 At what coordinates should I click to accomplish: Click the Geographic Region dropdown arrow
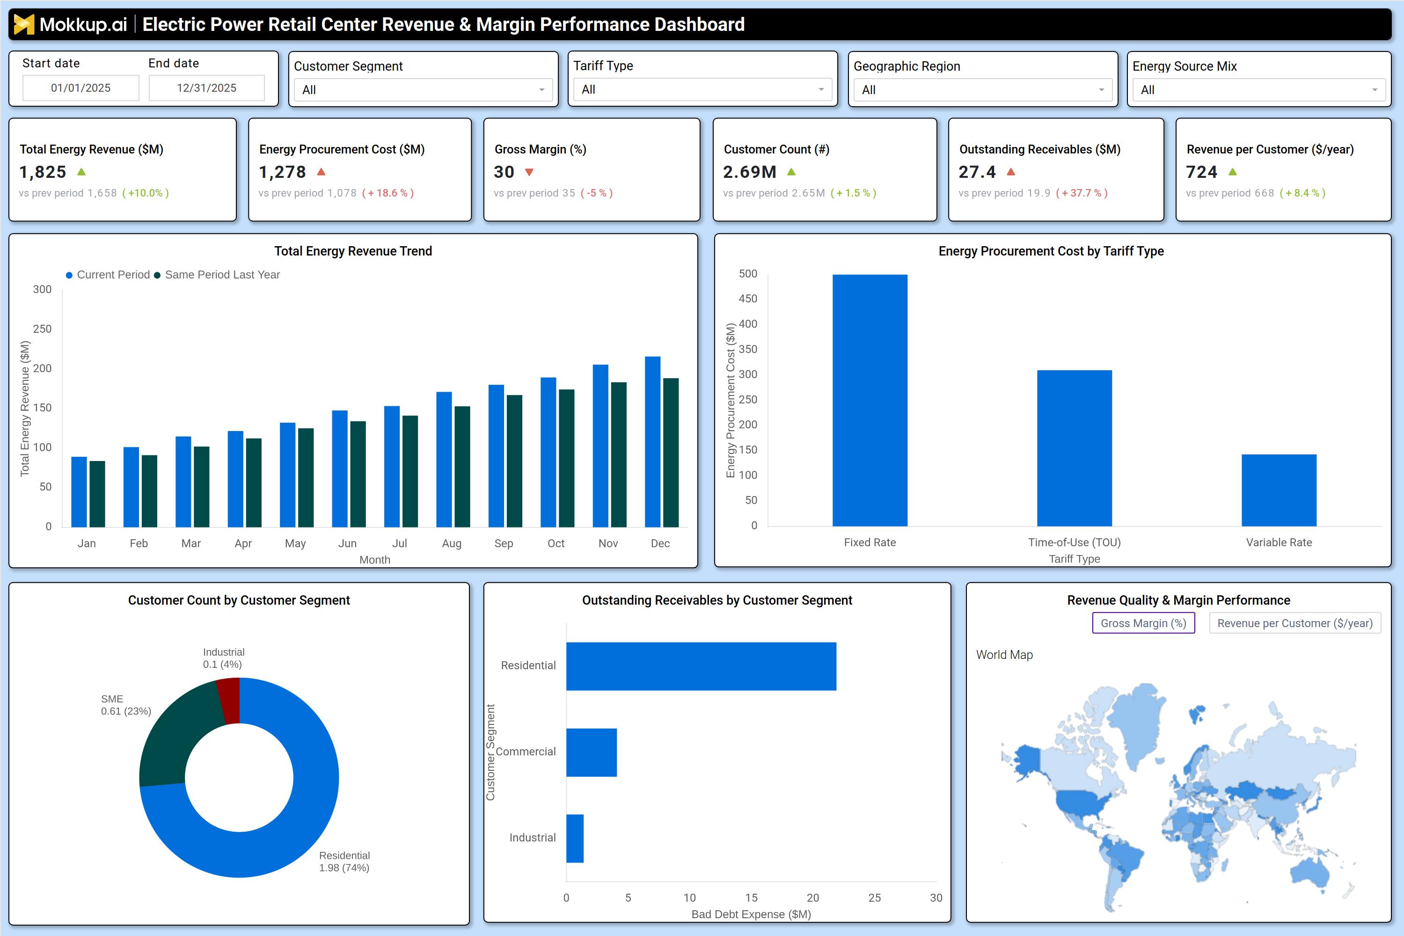(x=1101, y=90)
